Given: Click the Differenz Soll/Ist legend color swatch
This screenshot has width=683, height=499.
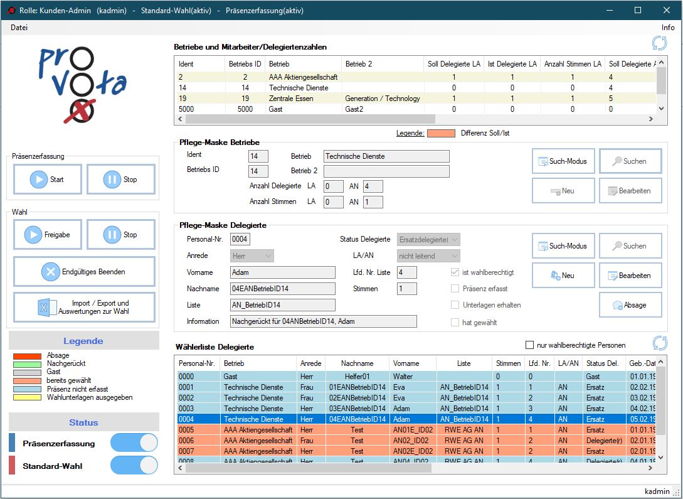Looking at the screenshot, I should click(441, 133).
